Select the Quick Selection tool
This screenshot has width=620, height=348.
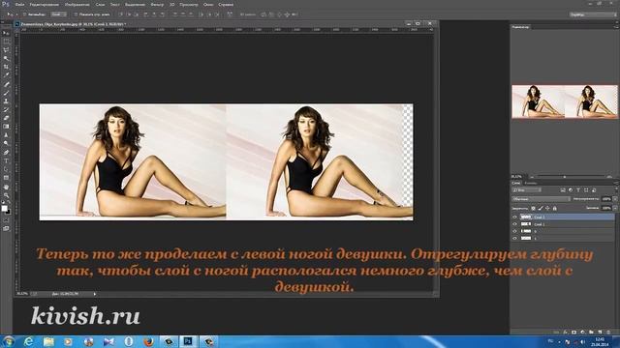[x=6, y=58]
